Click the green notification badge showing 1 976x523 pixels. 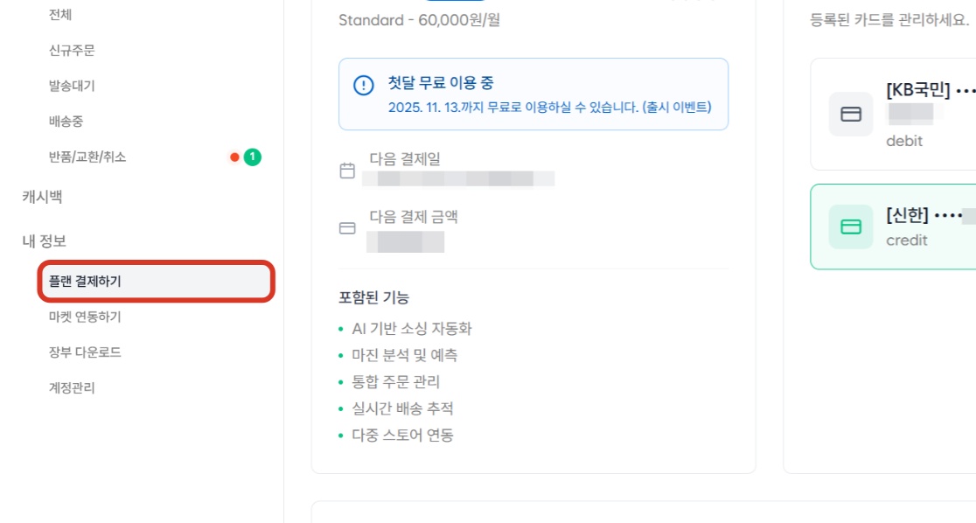[x=252, y=157]
